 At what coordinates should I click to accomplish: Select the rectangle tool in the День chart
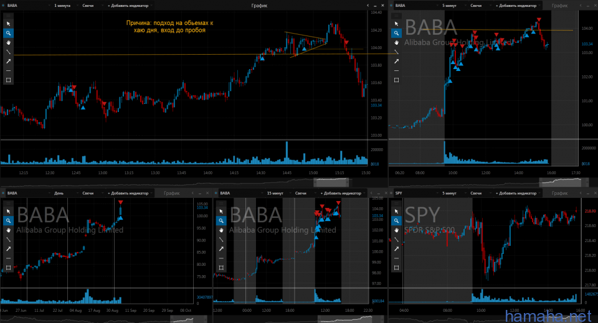(8, 268)
